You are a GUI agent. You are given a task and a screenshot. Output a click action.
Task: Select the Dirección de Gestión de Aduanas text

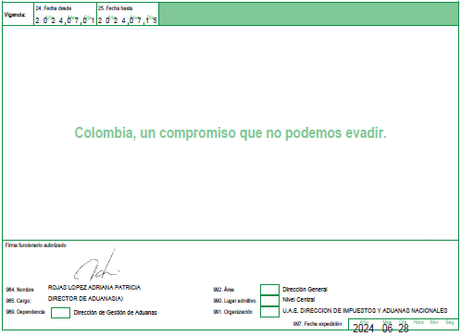pyautogui.click(x=116, y=313)
